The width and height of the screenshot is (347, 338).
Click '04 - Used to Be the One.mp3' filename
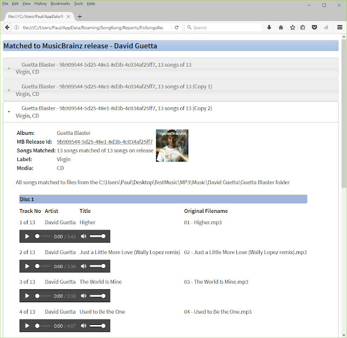(x=218, y=311)
